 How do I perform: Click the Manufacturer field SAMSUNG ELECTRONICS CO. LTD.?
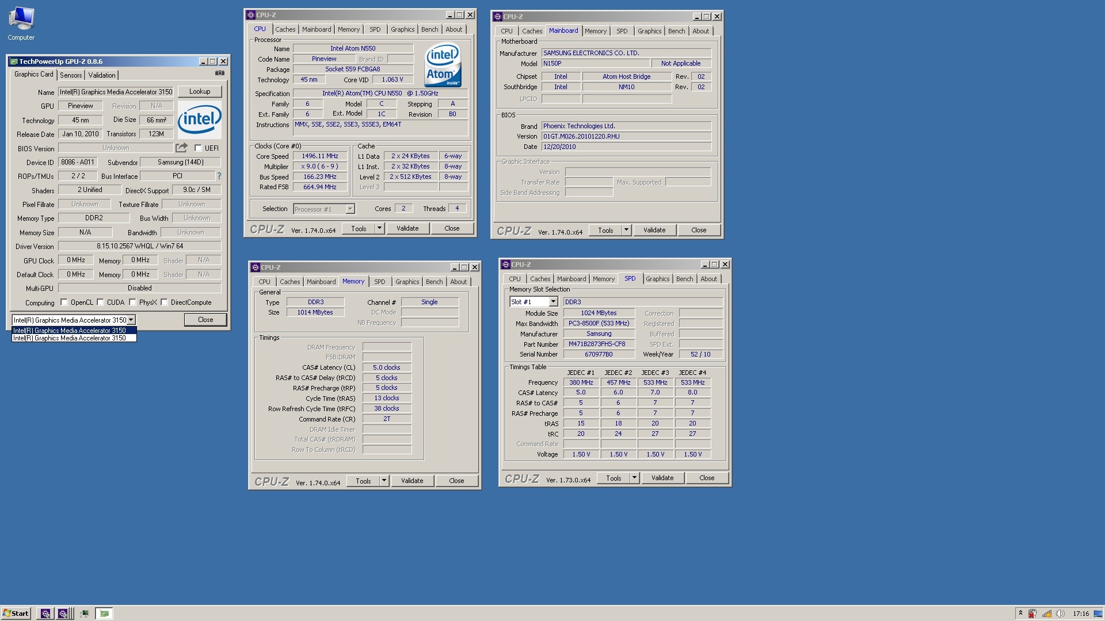point(626,53)
